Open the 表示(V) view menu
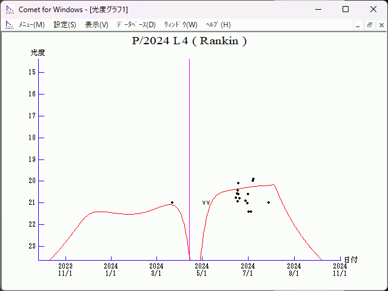The height and width of the screenshot is (291, 388). (96, 25)
